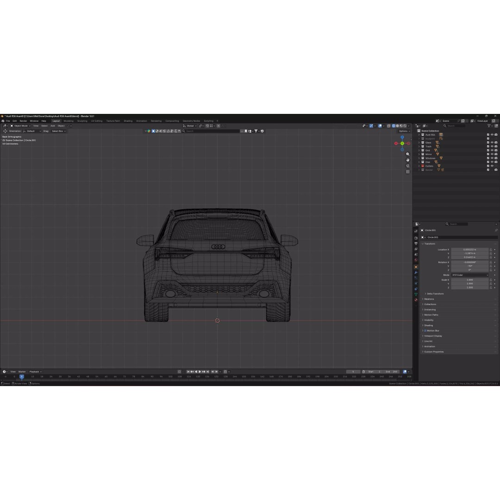
Task: Expand the Relations panel
Action: 428,299
